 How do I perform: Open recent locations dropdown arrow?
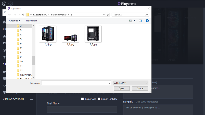click(x=19, y=15)
